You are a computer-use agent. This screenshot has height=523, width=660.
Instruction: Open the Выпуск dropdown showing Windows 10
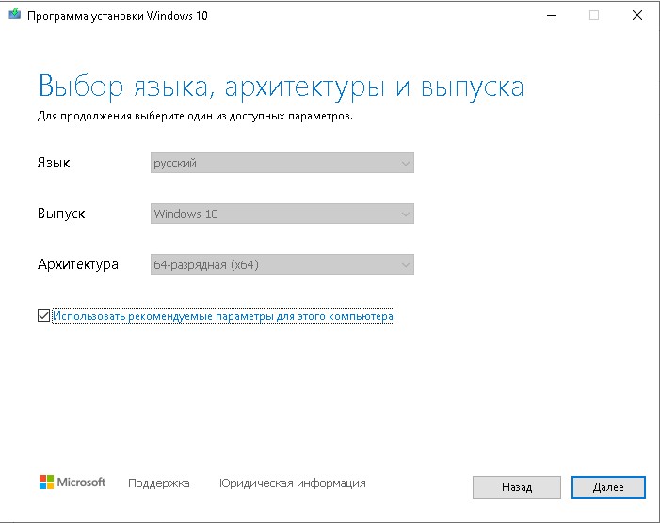282,214
